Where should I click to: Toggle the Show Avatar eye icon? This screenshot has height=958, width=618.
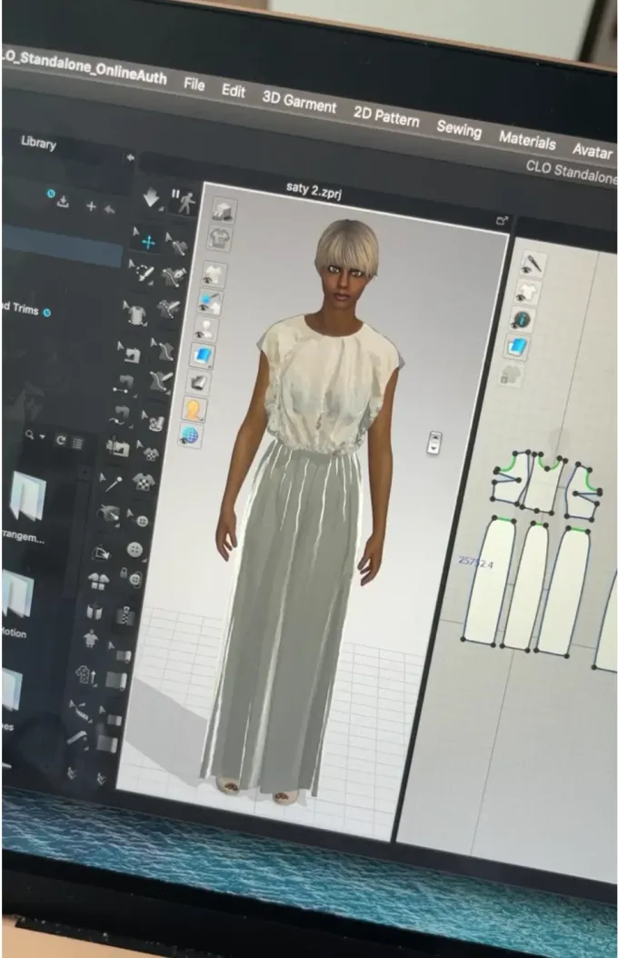(205, 328)
